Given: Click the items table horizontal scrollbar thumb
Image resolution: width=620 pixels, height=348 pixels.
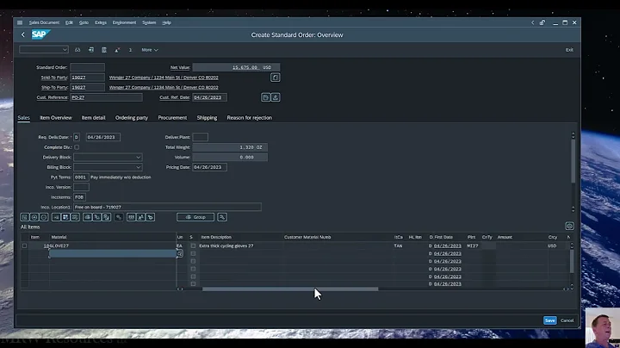Looking at the screenshot, I should [x=290, y=289].
